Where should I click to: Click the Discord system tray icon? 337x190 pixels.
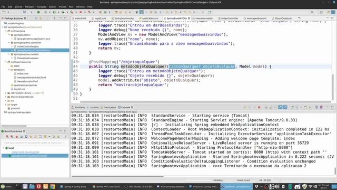pos(297,186)
